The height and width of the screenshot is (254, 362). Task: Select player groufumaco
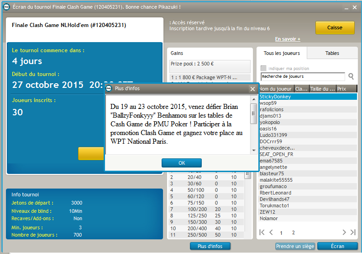[x=308, y=186]
